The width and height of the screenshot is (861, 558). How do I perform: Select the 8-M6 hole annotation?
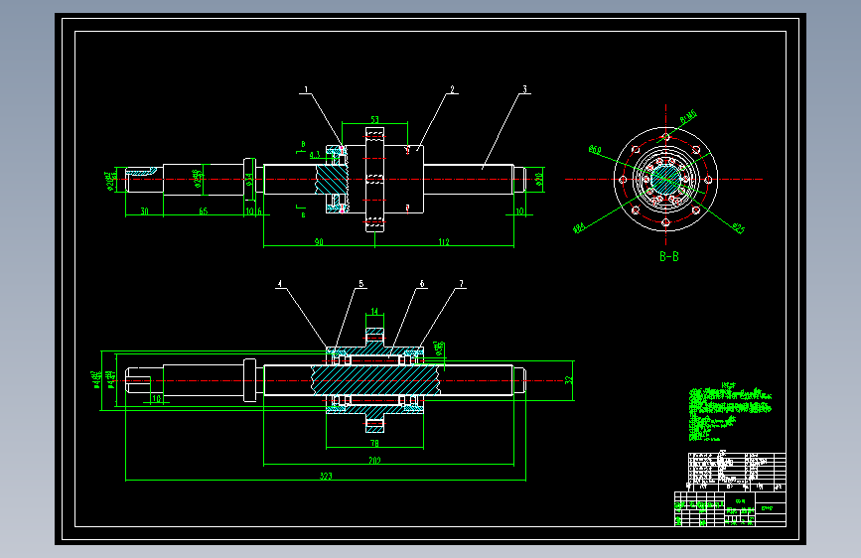point(688,117)
